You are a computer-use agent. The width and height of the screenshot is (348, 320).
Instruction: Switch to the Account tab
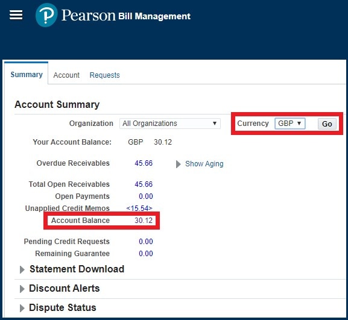click(x=66, y=75)
